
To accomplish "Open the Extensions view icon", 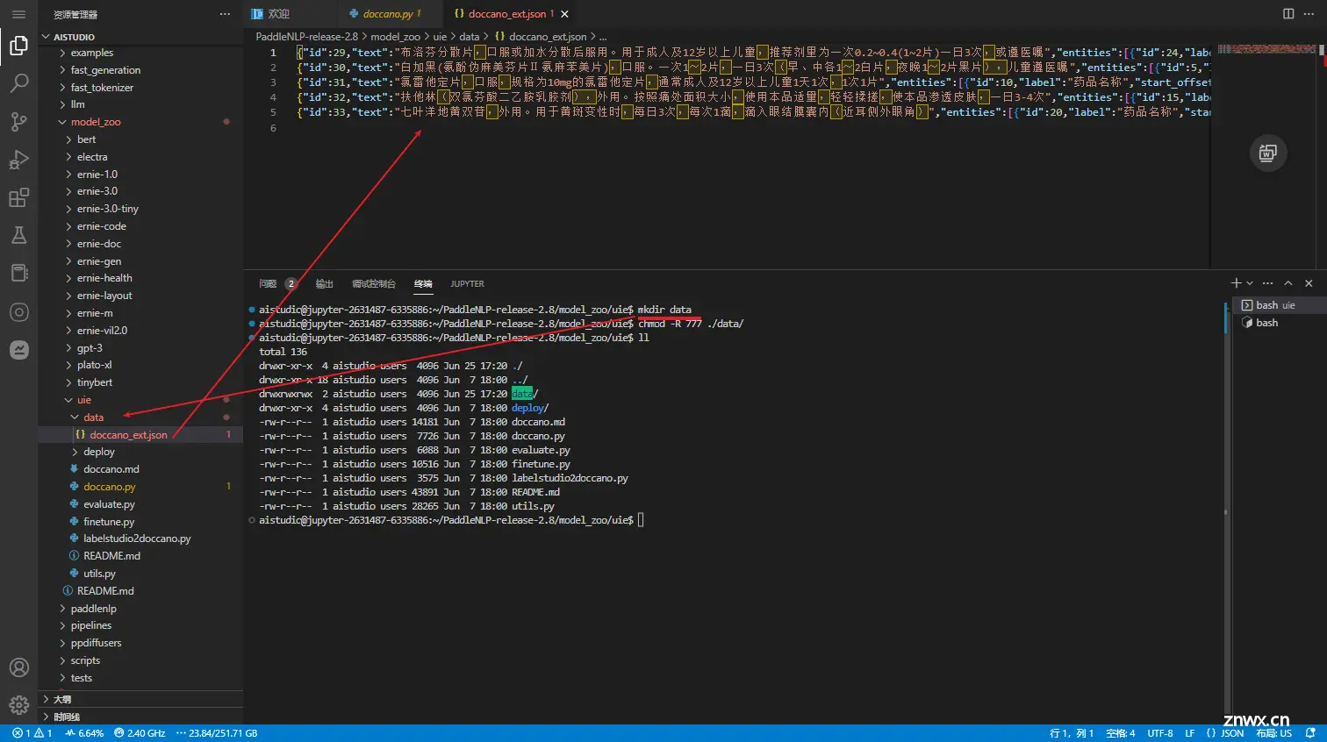I will pyautogui.click(x=18, y=197).
